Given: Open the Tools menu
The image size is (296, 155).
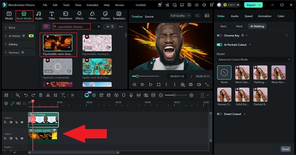Looking at the screenshot, I should [66, 5].
